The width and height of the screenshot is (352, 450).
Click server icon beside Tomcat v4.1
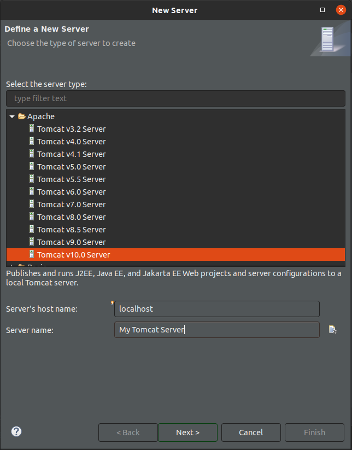pyautogui.click(x=32, y=154)
